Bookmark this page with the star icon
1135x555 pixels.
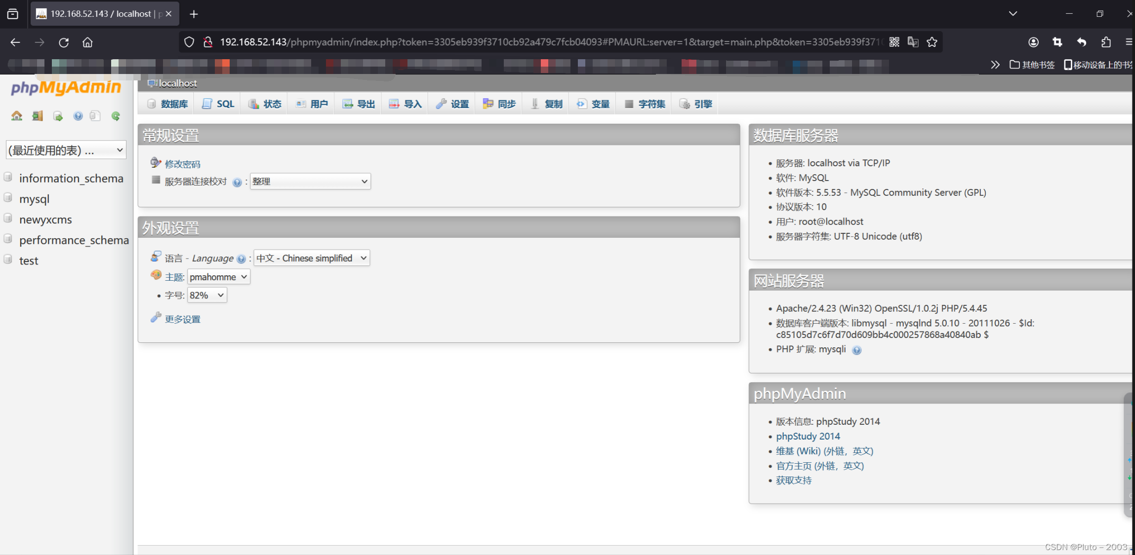(932, 42)
